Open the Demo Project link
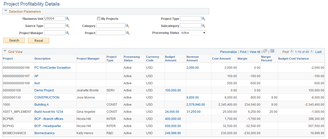The height and width of the screenshot is (139, 328). pos(44,90)
